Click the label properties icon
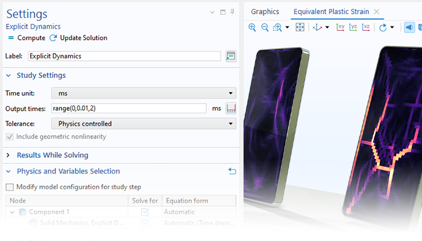The width and height of the screenshot is (422, 241). point(230,56)
